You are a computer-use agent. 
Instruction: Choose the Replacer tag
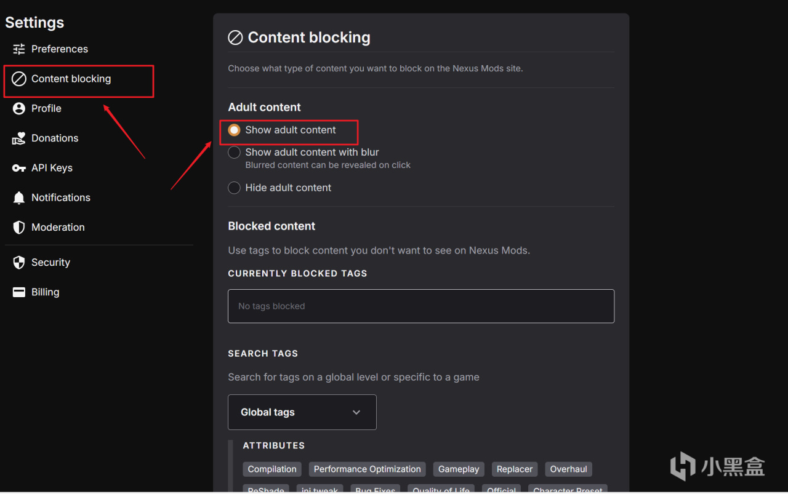pos(515,469)
